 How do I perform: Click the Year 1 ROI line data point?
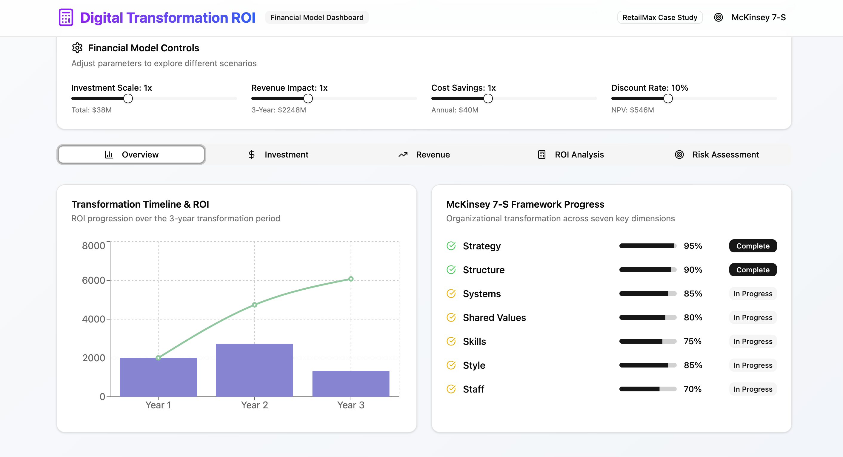point(158,358)
